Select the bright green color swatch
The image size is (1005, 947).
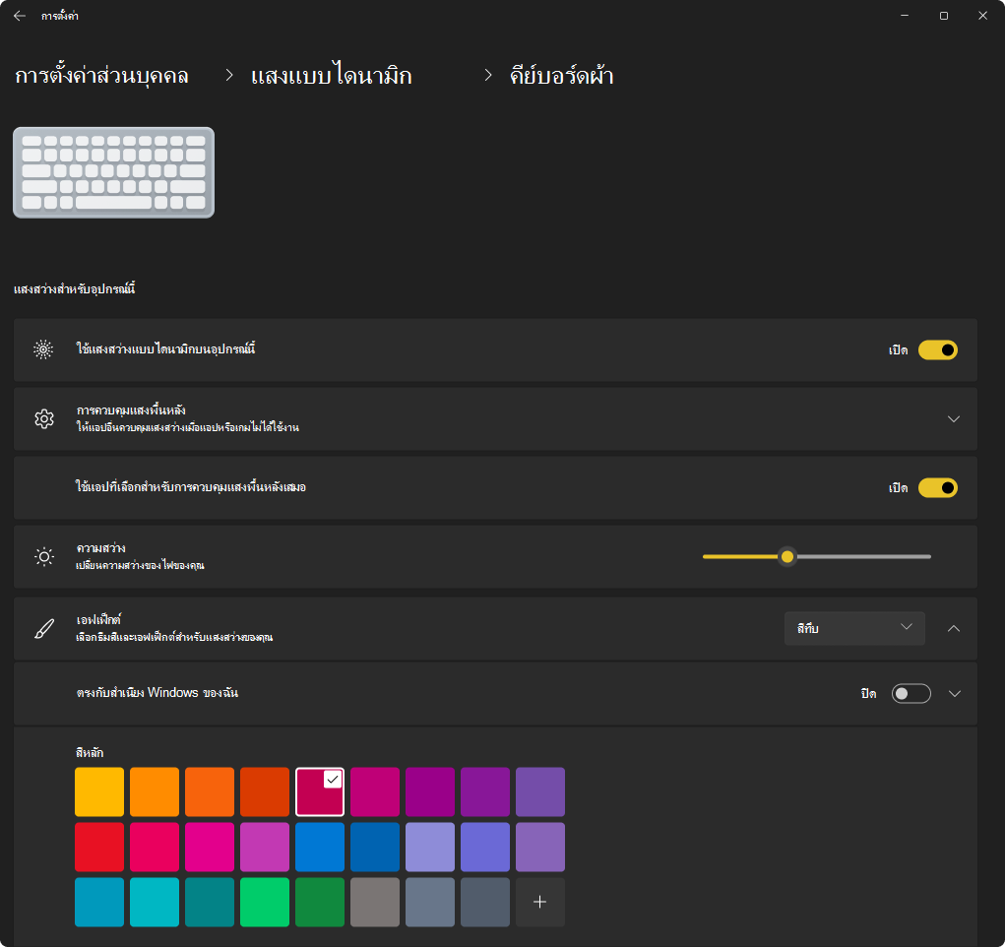[265, 902]
